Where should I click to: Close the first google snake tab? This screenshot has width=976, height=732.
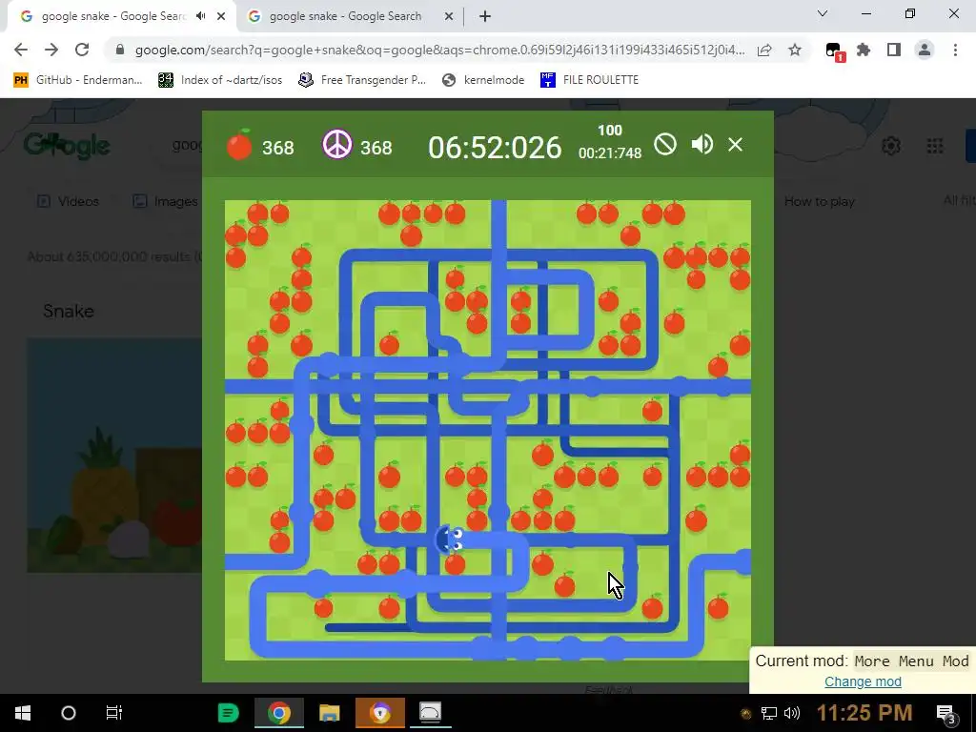point(221,16)
